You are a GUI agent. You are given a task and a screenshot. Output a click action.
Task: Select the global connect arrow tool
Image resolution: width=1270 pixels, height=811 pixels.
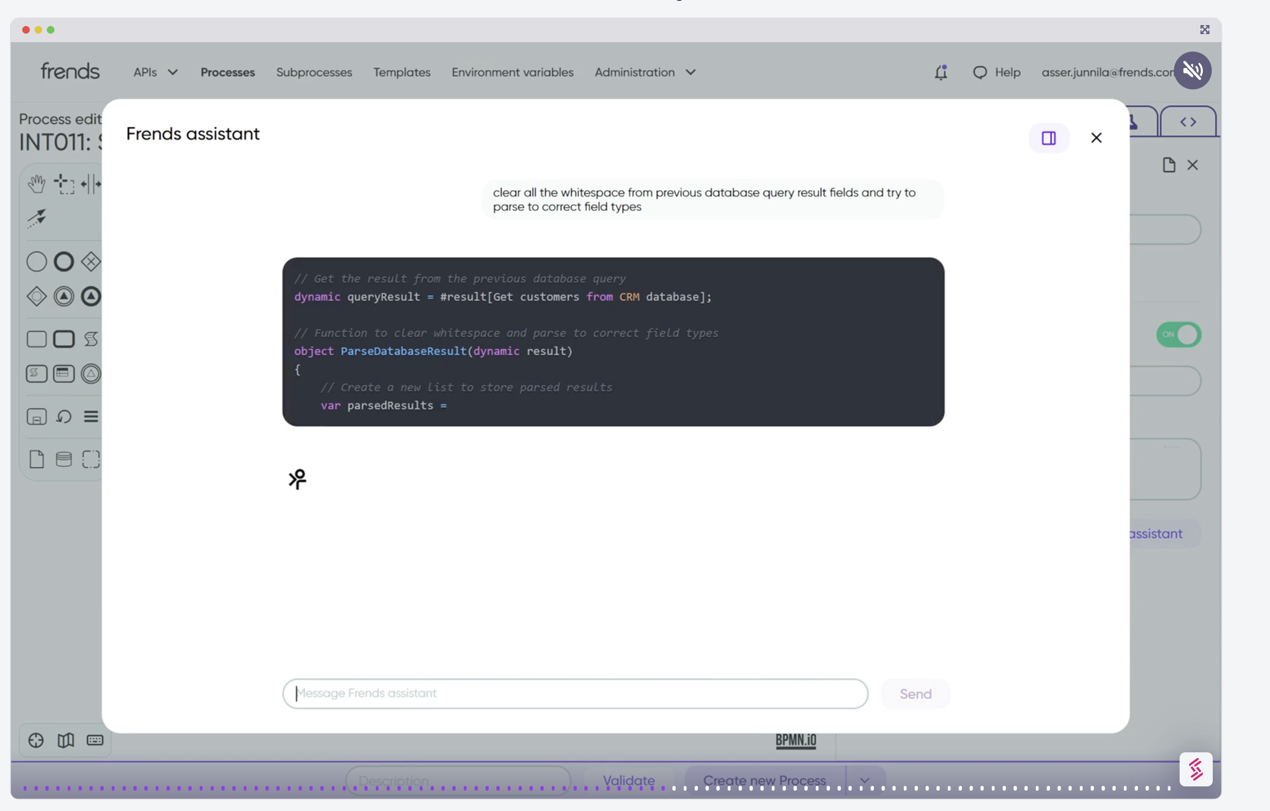(36, 218)
